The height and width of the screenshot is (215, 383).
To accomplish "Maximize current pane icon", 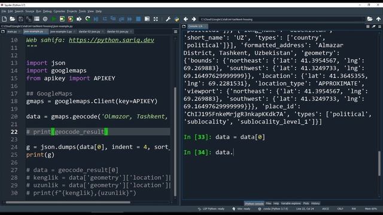I will (147, 19).
